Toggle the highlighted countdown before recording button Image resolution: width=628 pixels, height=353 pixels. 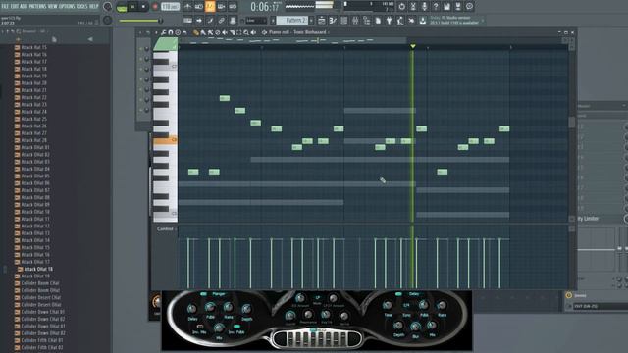pos(210,7)
